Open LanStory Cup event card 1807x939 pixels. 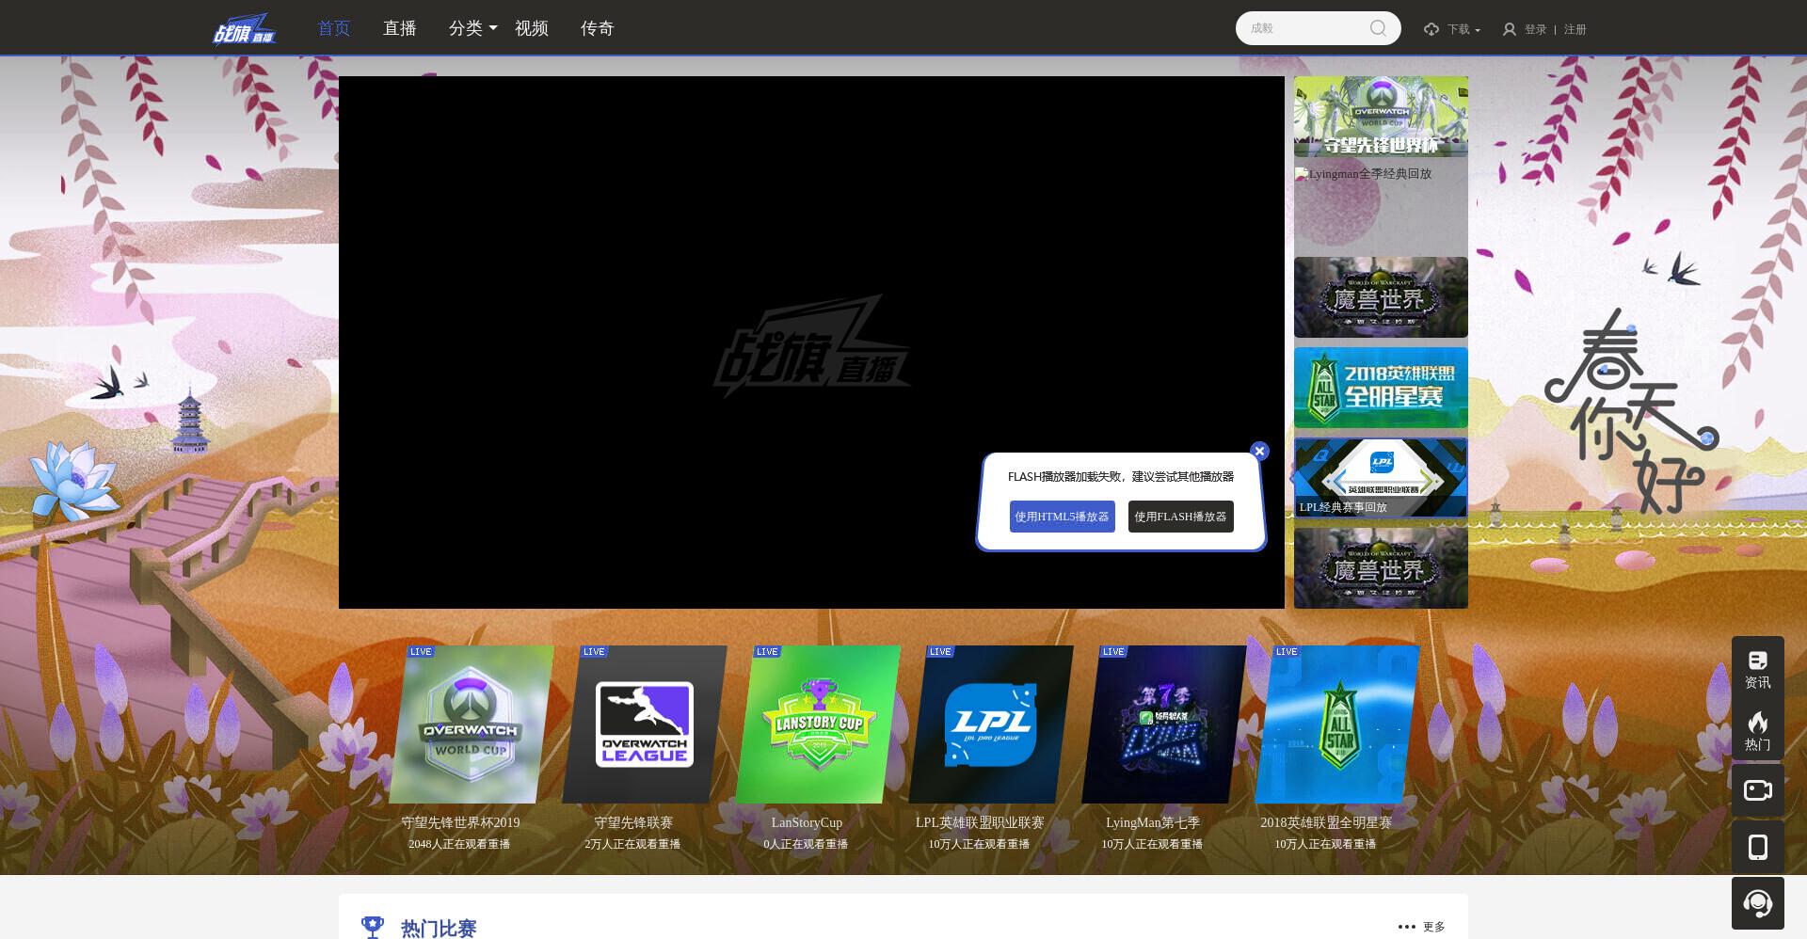[818, 724]
